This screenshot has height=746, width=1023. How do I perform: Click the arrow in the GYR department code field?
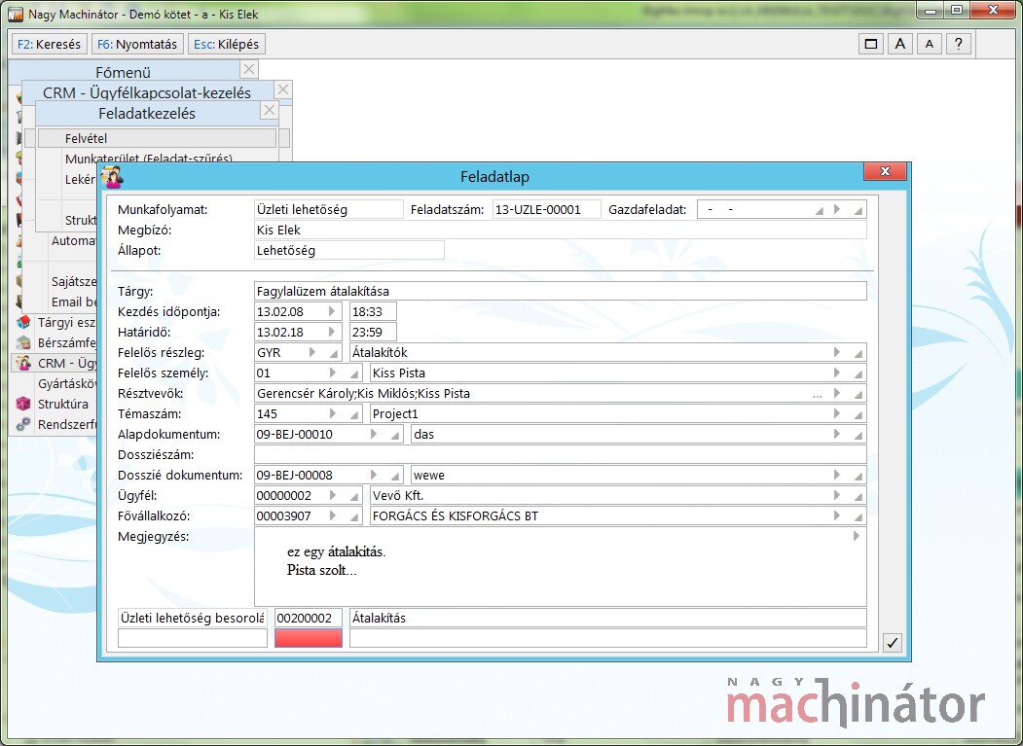tap(312, 352)
